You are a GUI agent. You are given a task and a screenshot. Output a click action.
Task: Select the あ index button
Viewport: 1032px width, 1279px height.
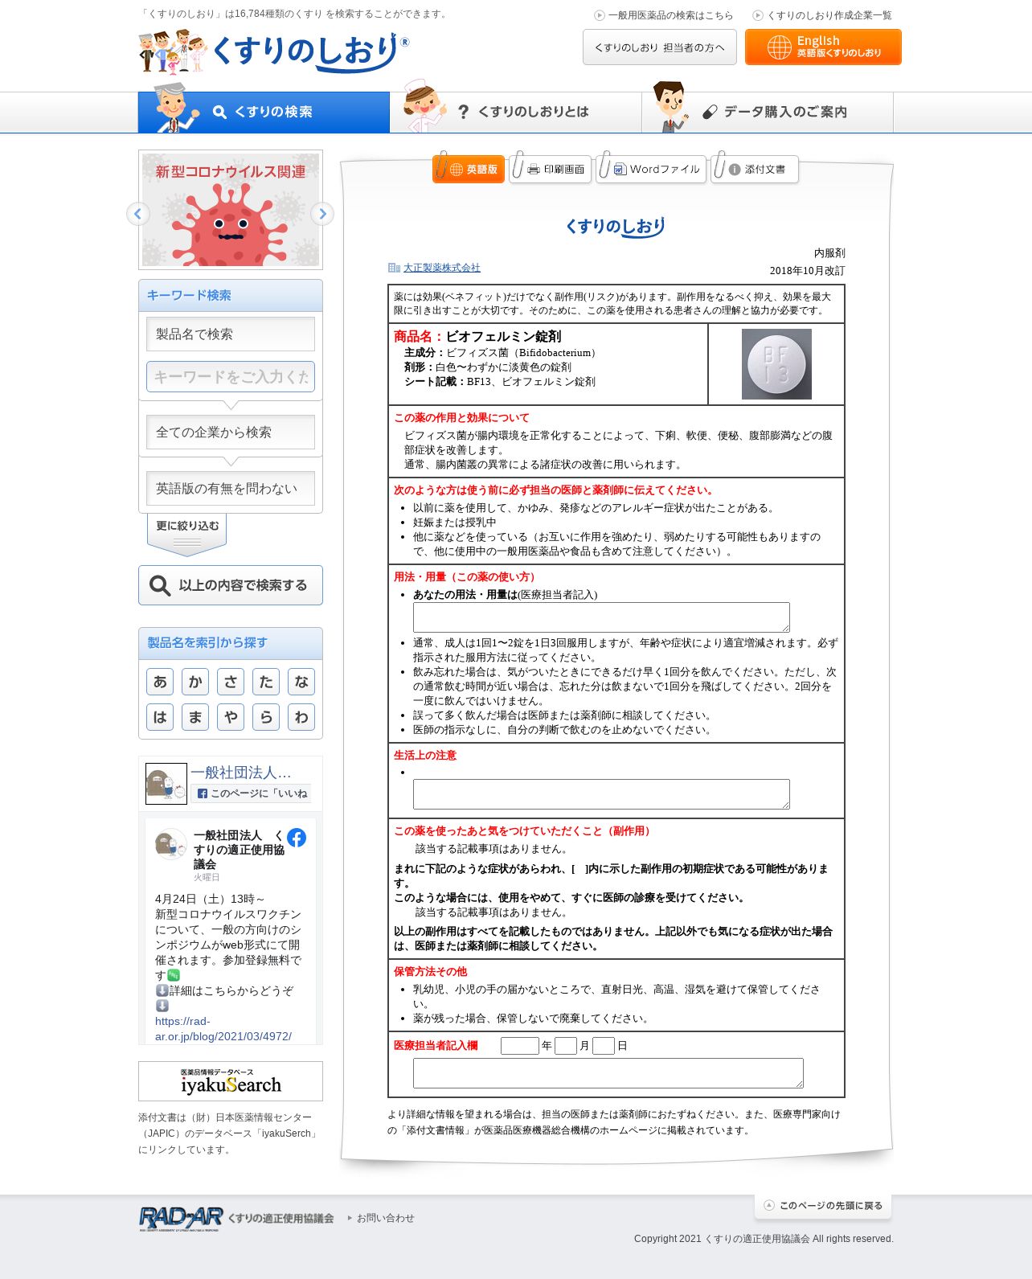(160, 682)
